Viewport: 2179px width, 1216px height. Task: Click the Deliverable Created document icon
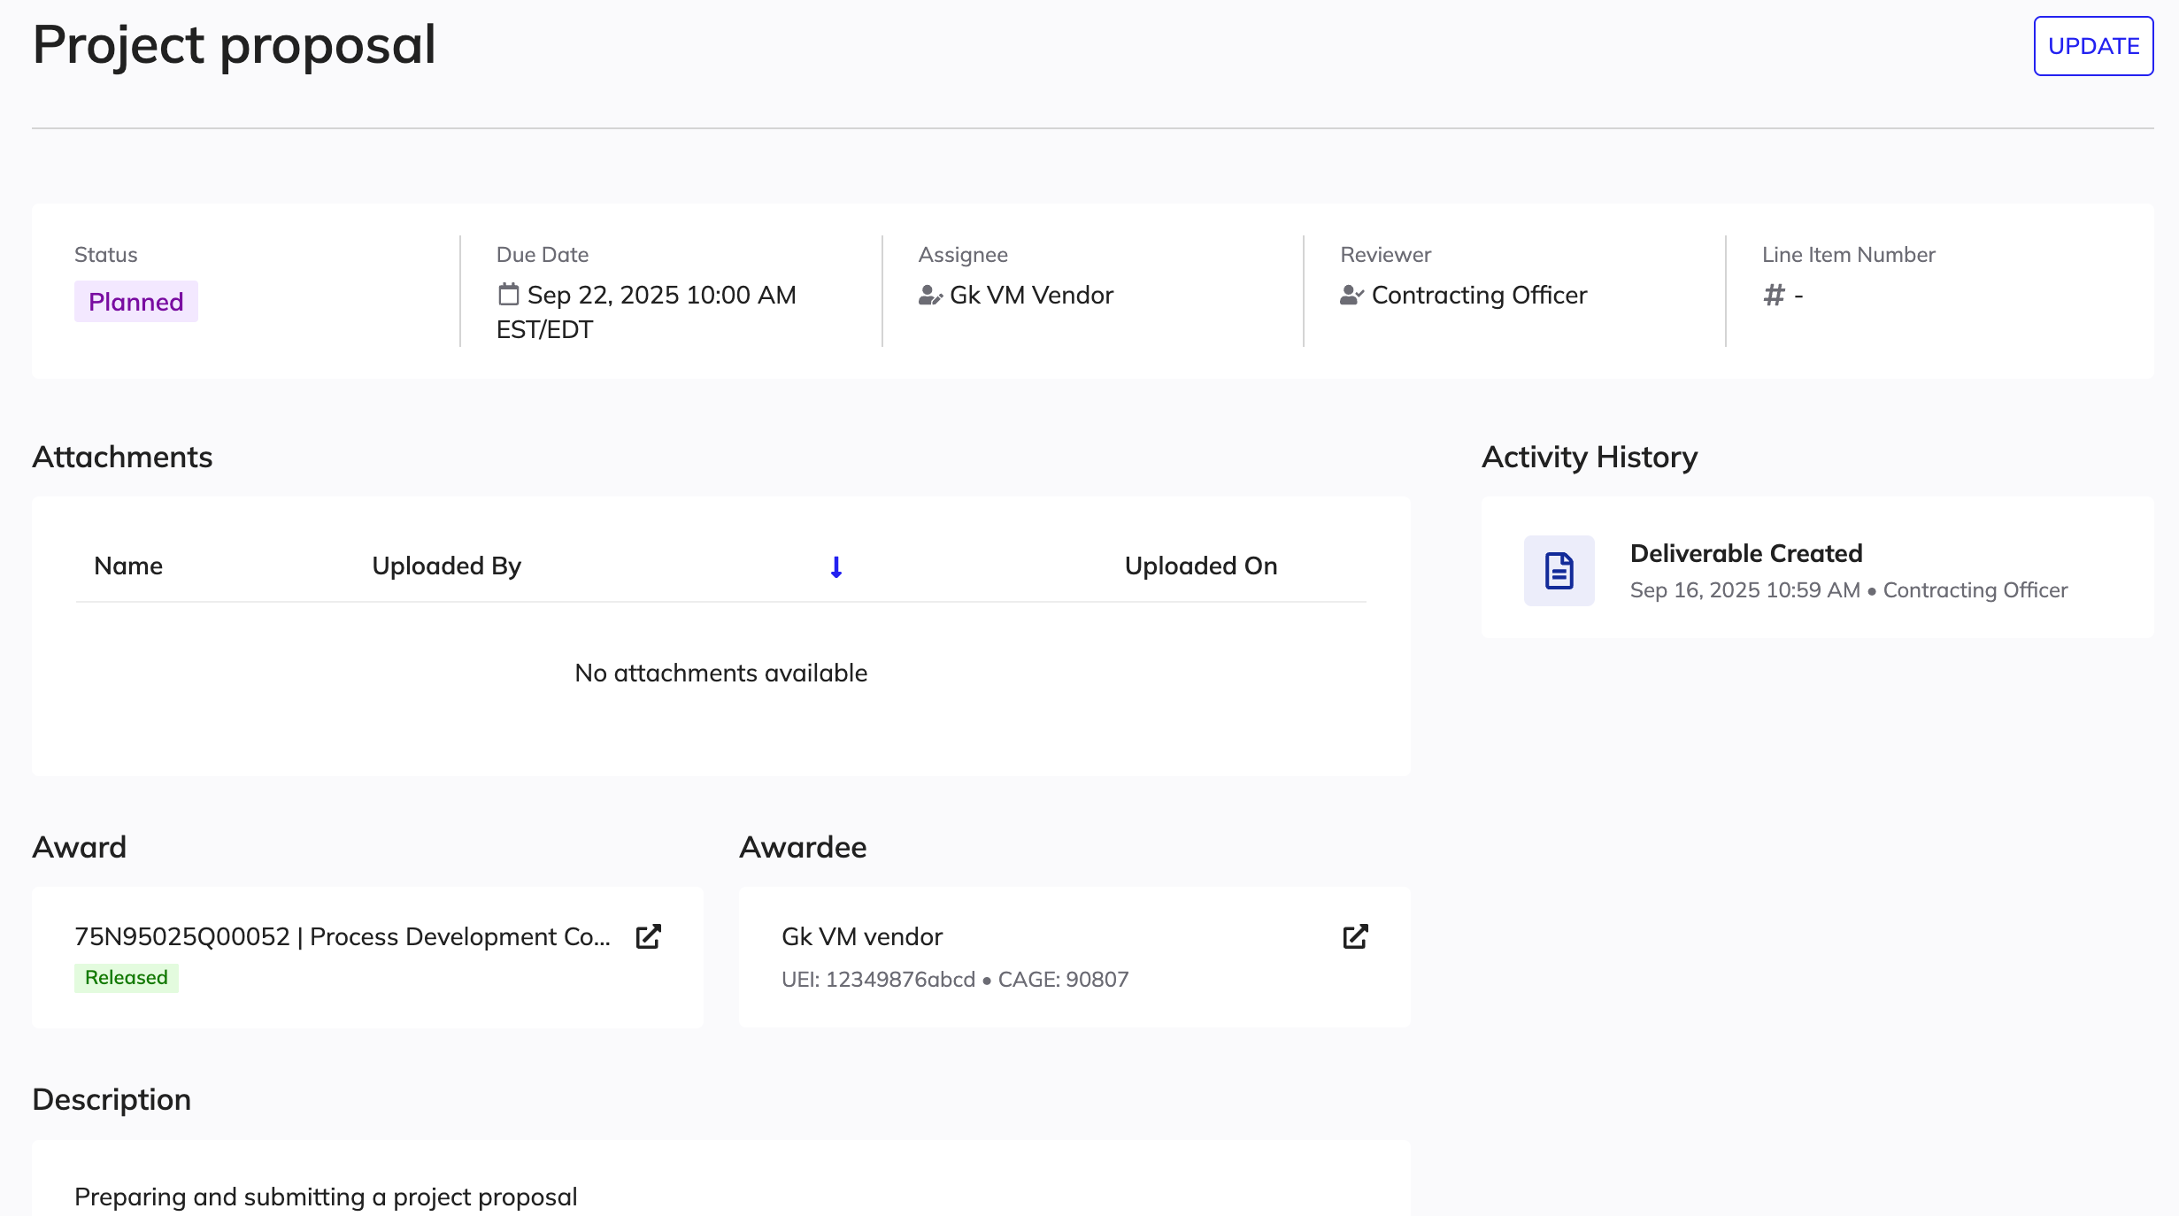coord(1559,571)
